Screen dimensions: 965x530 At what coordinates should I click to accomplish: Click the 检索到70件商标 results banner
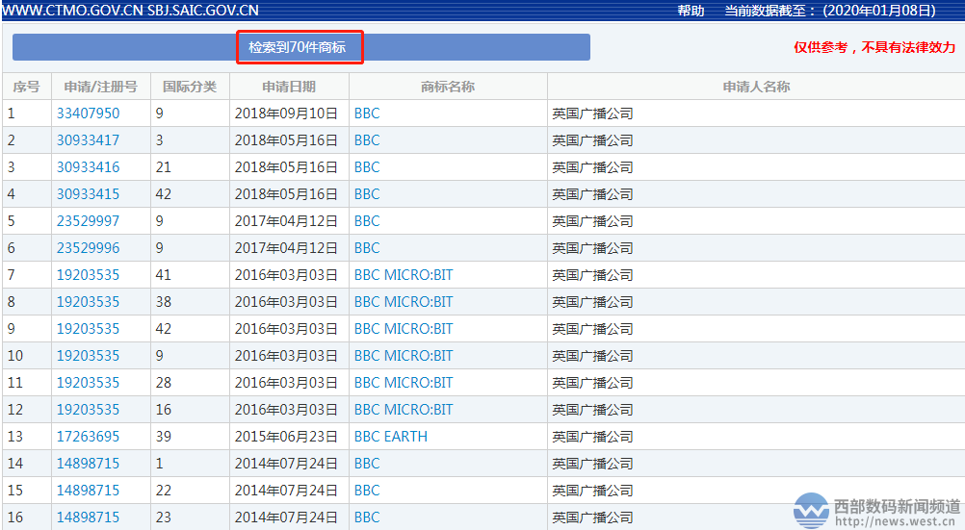[299, 47]
